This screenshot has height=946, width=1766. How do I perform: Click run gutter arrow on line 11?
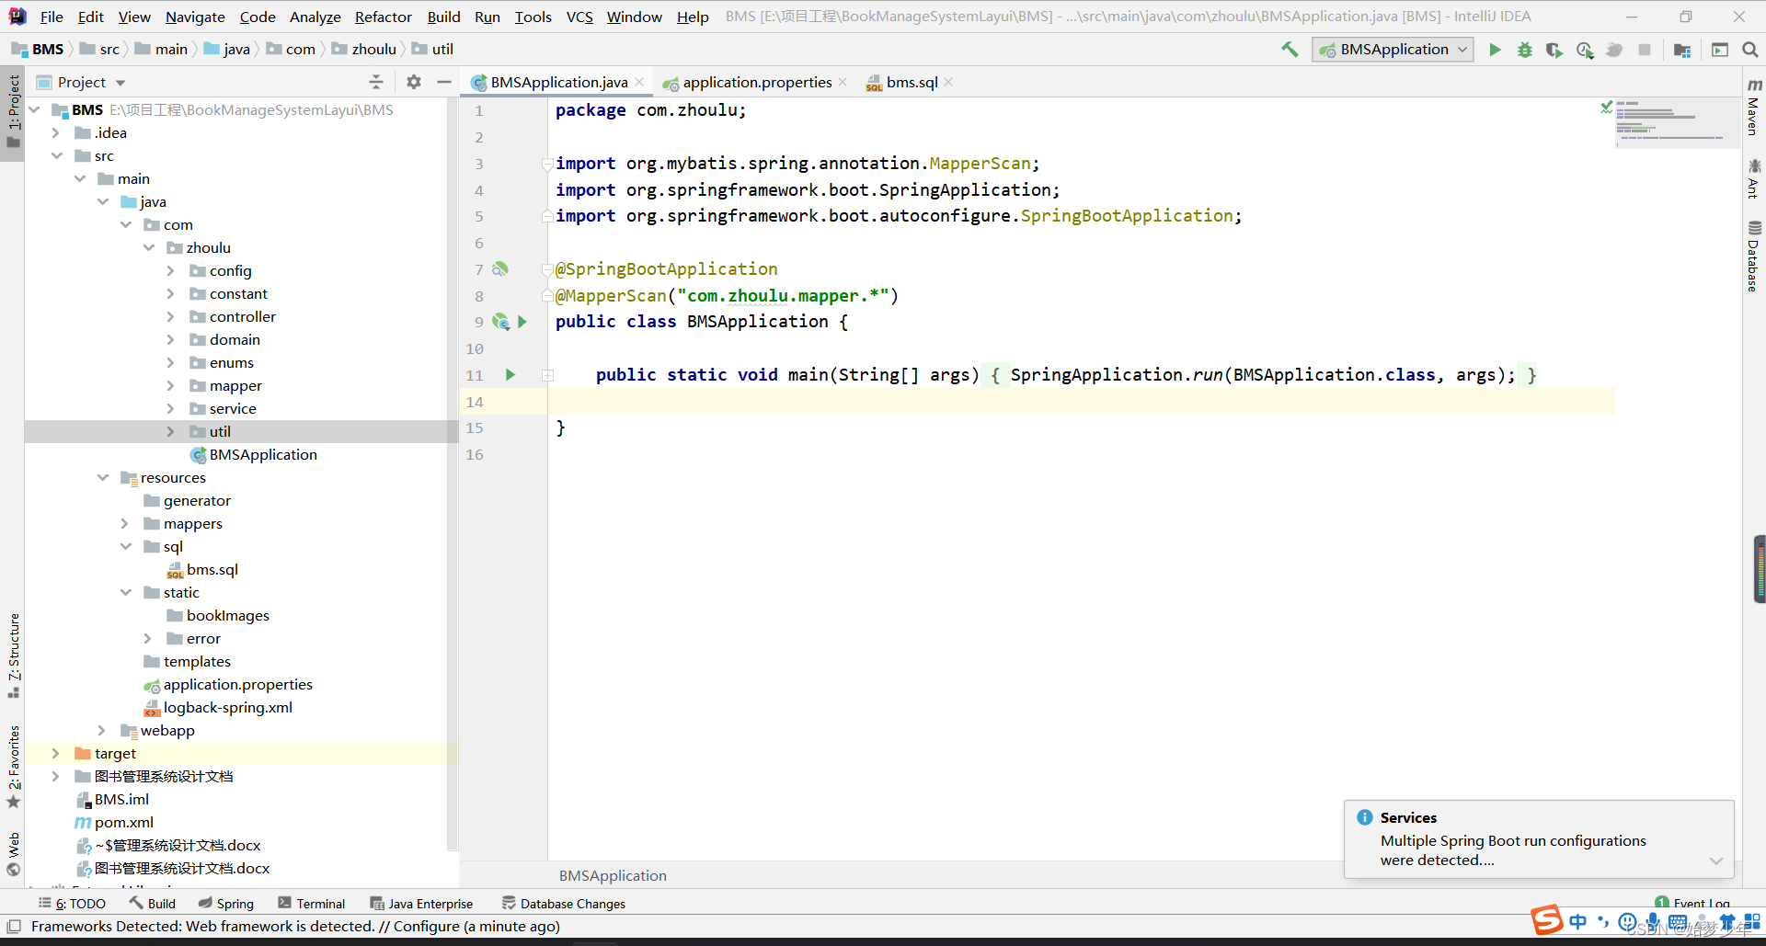point(510,375)
